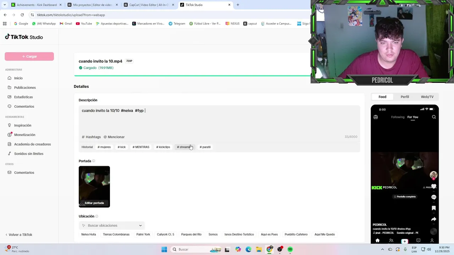This screenshot has width=454, height=255.
Task: Select Tierras Colombianas location chip
Action: pos(116,234)
